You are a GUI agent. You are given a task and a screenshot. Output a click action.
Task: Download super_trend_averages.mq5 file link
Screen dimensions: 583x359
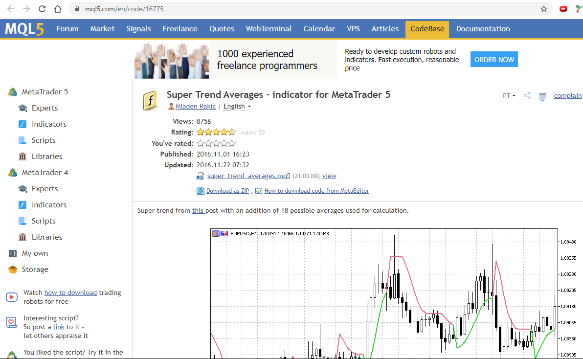pyautogui.click(x=249, y=176)
